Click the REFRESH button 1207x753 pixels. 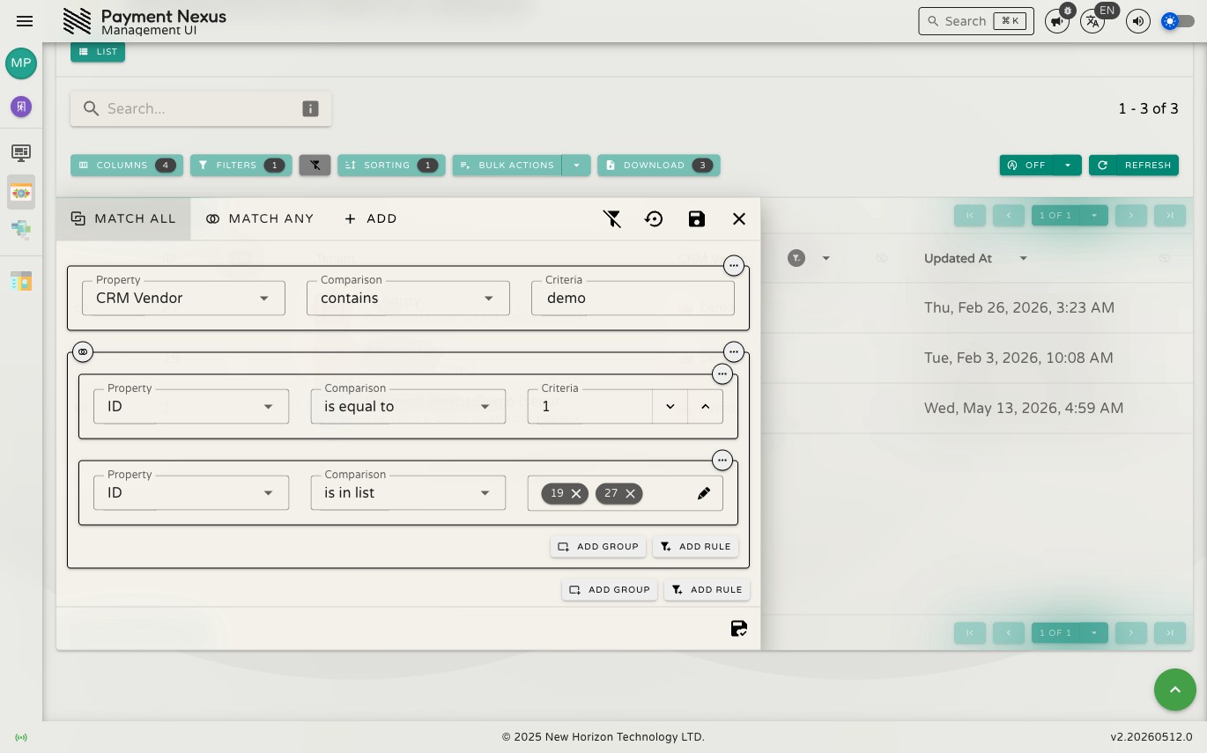coord(1134,165)
